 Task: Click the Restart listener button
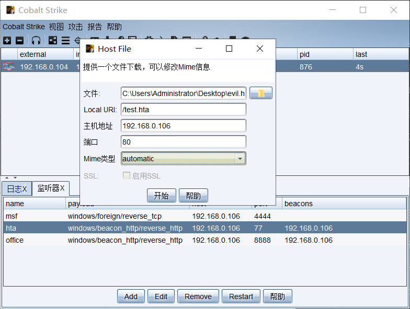241,296
